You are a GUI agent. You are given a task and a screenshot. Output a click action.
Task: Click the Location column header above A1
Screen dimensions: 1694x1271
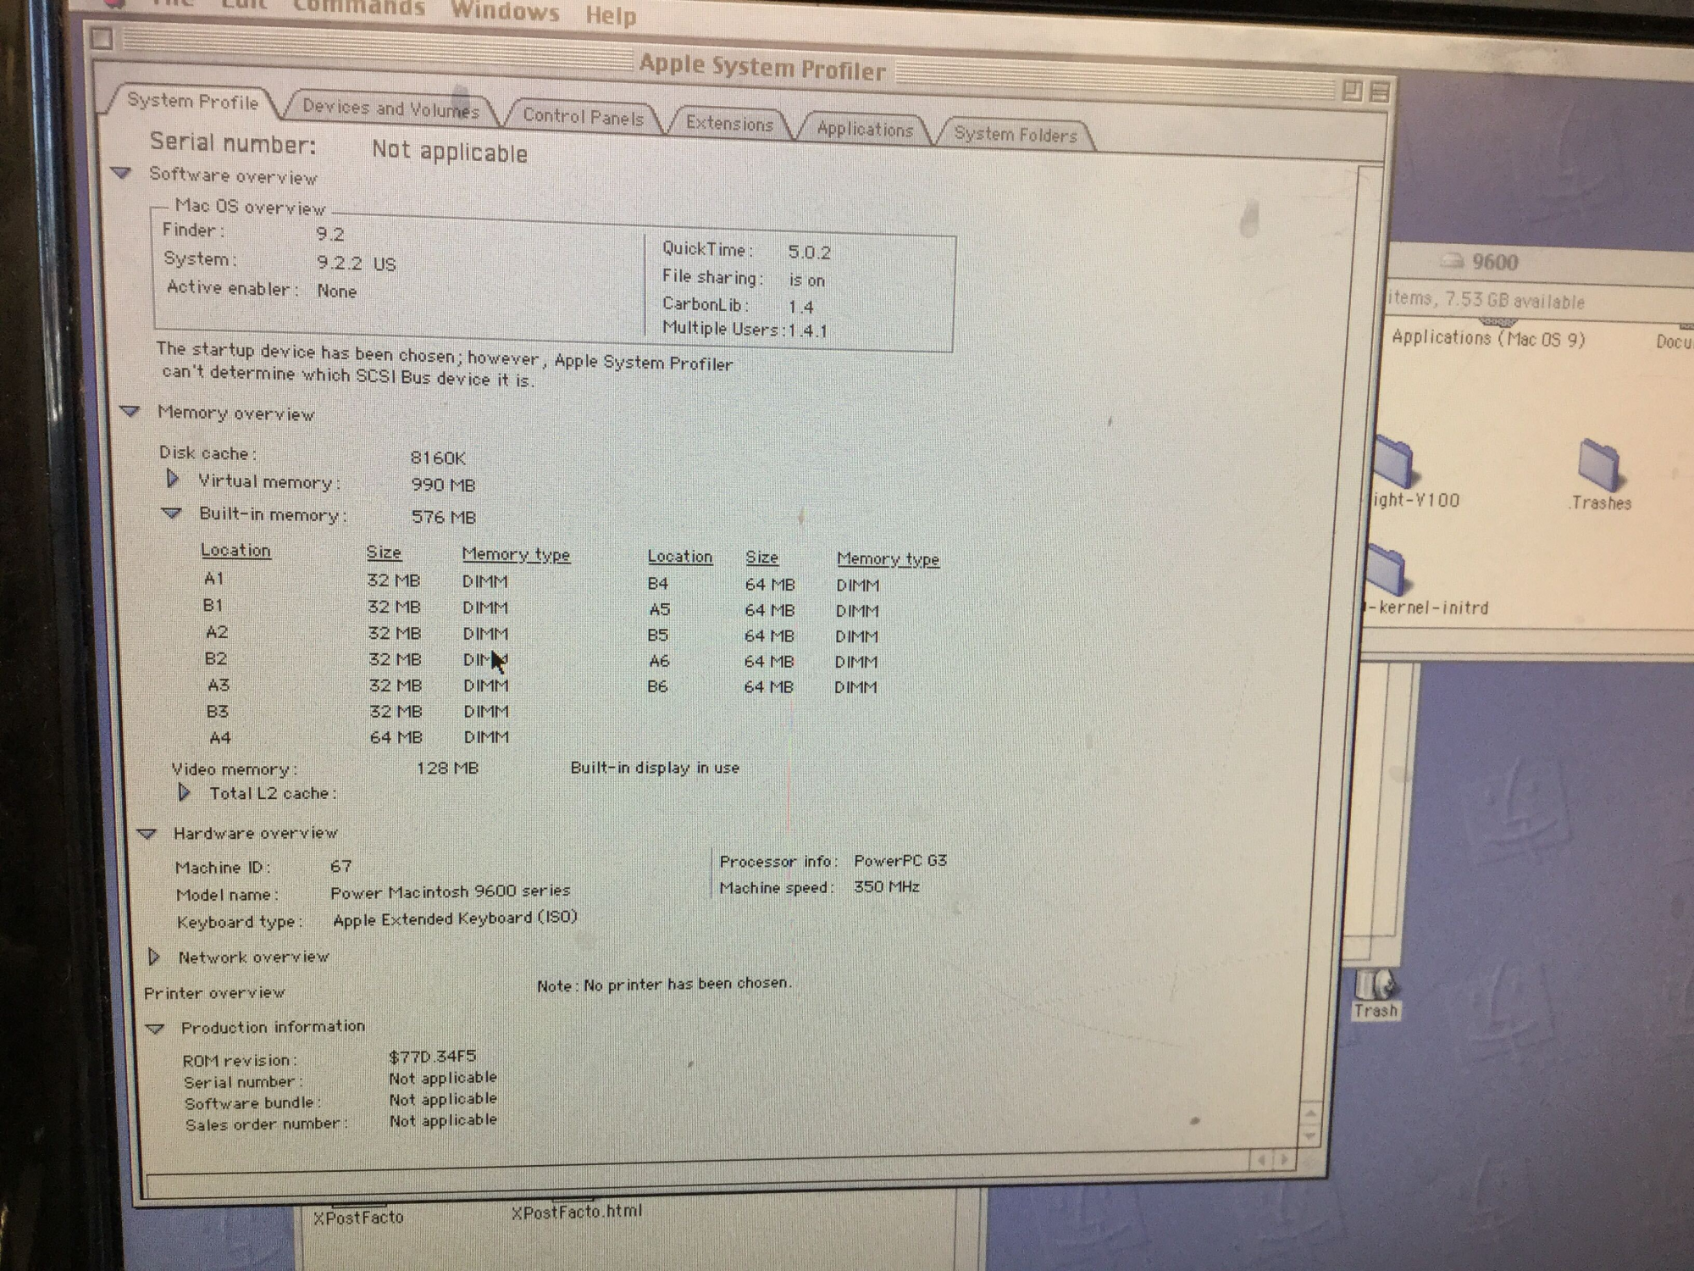[x=235, y=550]
